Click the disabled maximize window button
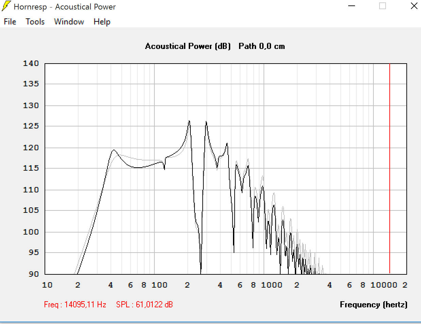421x324 pixels. click(x=383, y=6)
